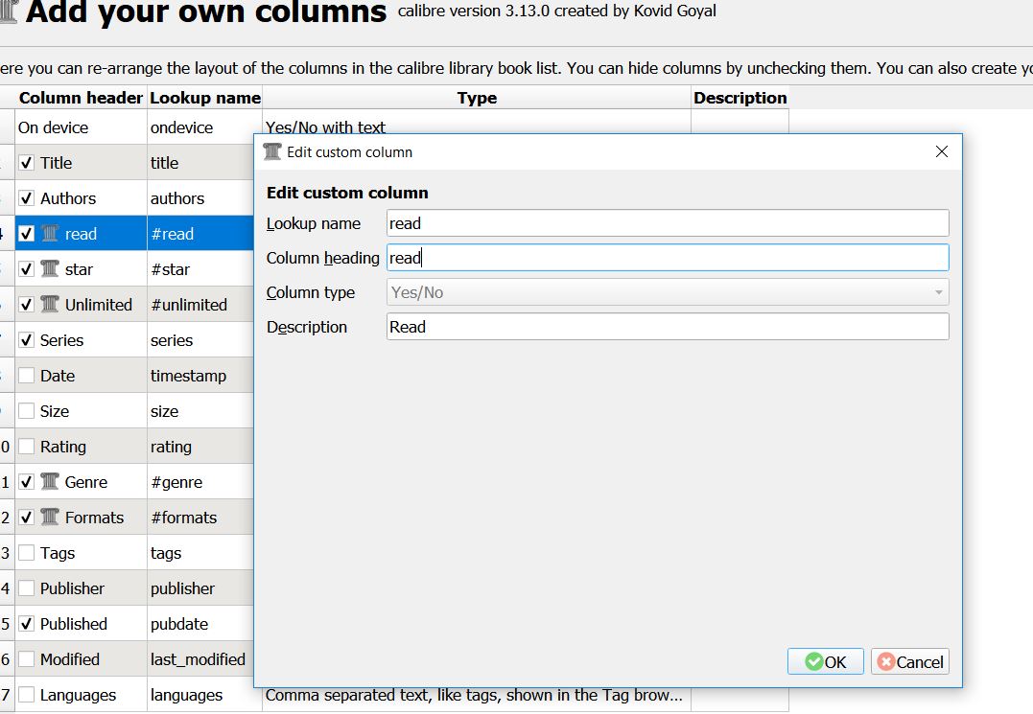Enable the Rating column checkbox
1033x714 pixels.
[26, 447]
